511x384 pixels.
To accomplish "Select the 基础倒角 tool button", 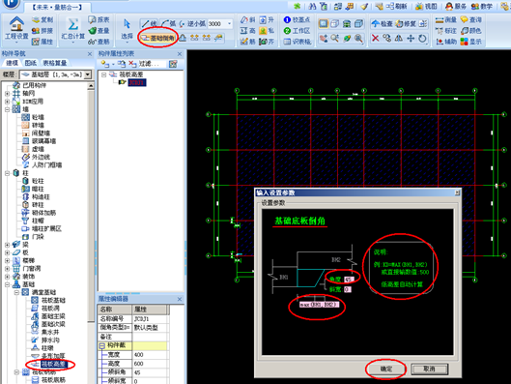I will 158,38.
